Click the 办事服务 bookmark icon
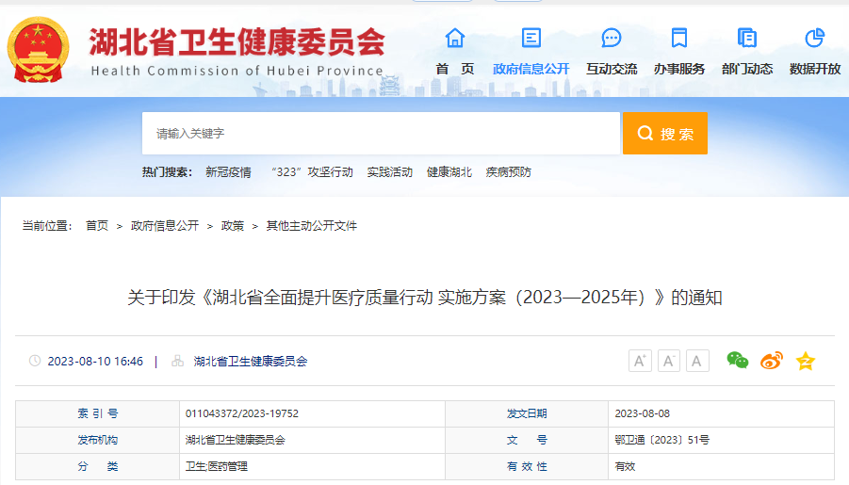This screenshot has height=485, width=849. tap(678, 39)
